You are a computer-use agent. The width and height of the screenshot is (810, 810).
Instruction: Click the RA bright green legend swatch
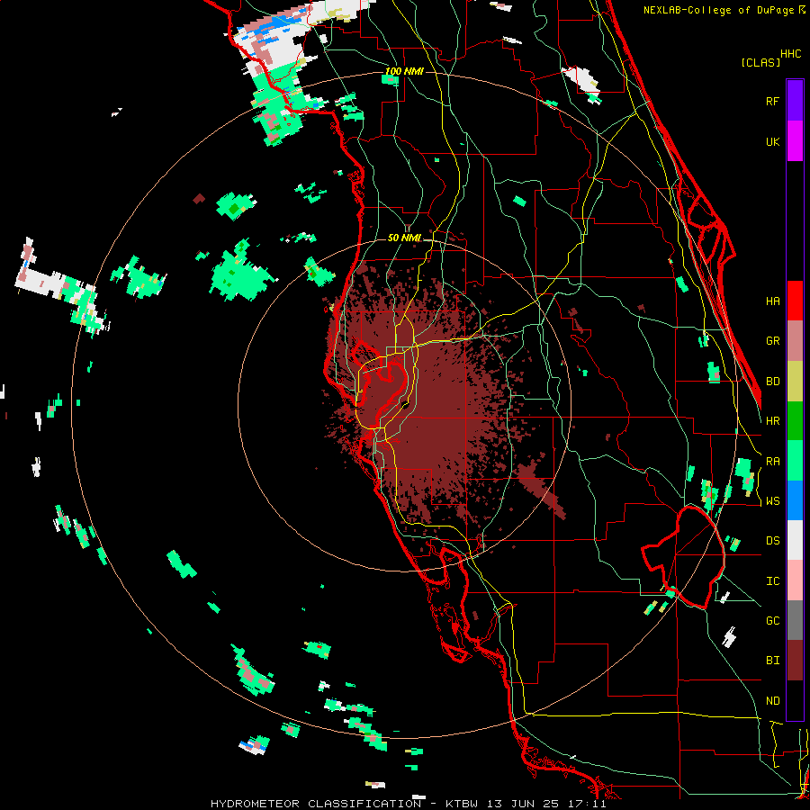click(795, 461)
